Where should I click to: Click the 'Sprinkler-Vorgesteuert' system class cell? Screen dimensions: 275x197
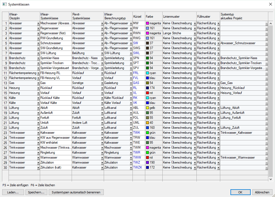pos(56,68)
